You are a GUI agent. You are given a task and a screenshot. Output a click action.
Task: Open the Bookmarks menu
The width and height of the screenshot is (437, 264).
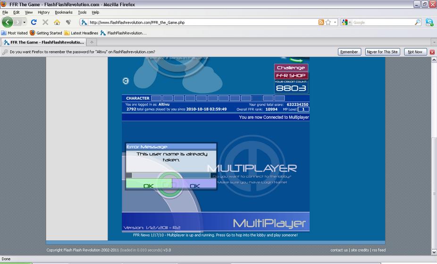[x=64, y=12]
